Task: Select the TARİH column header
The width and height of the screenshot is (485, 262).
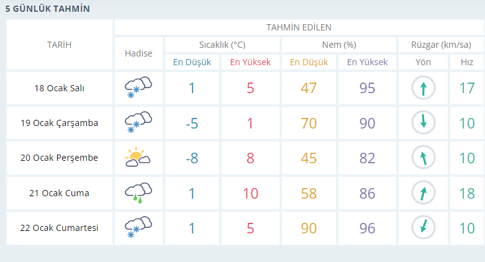Action: tap(60, 45)
